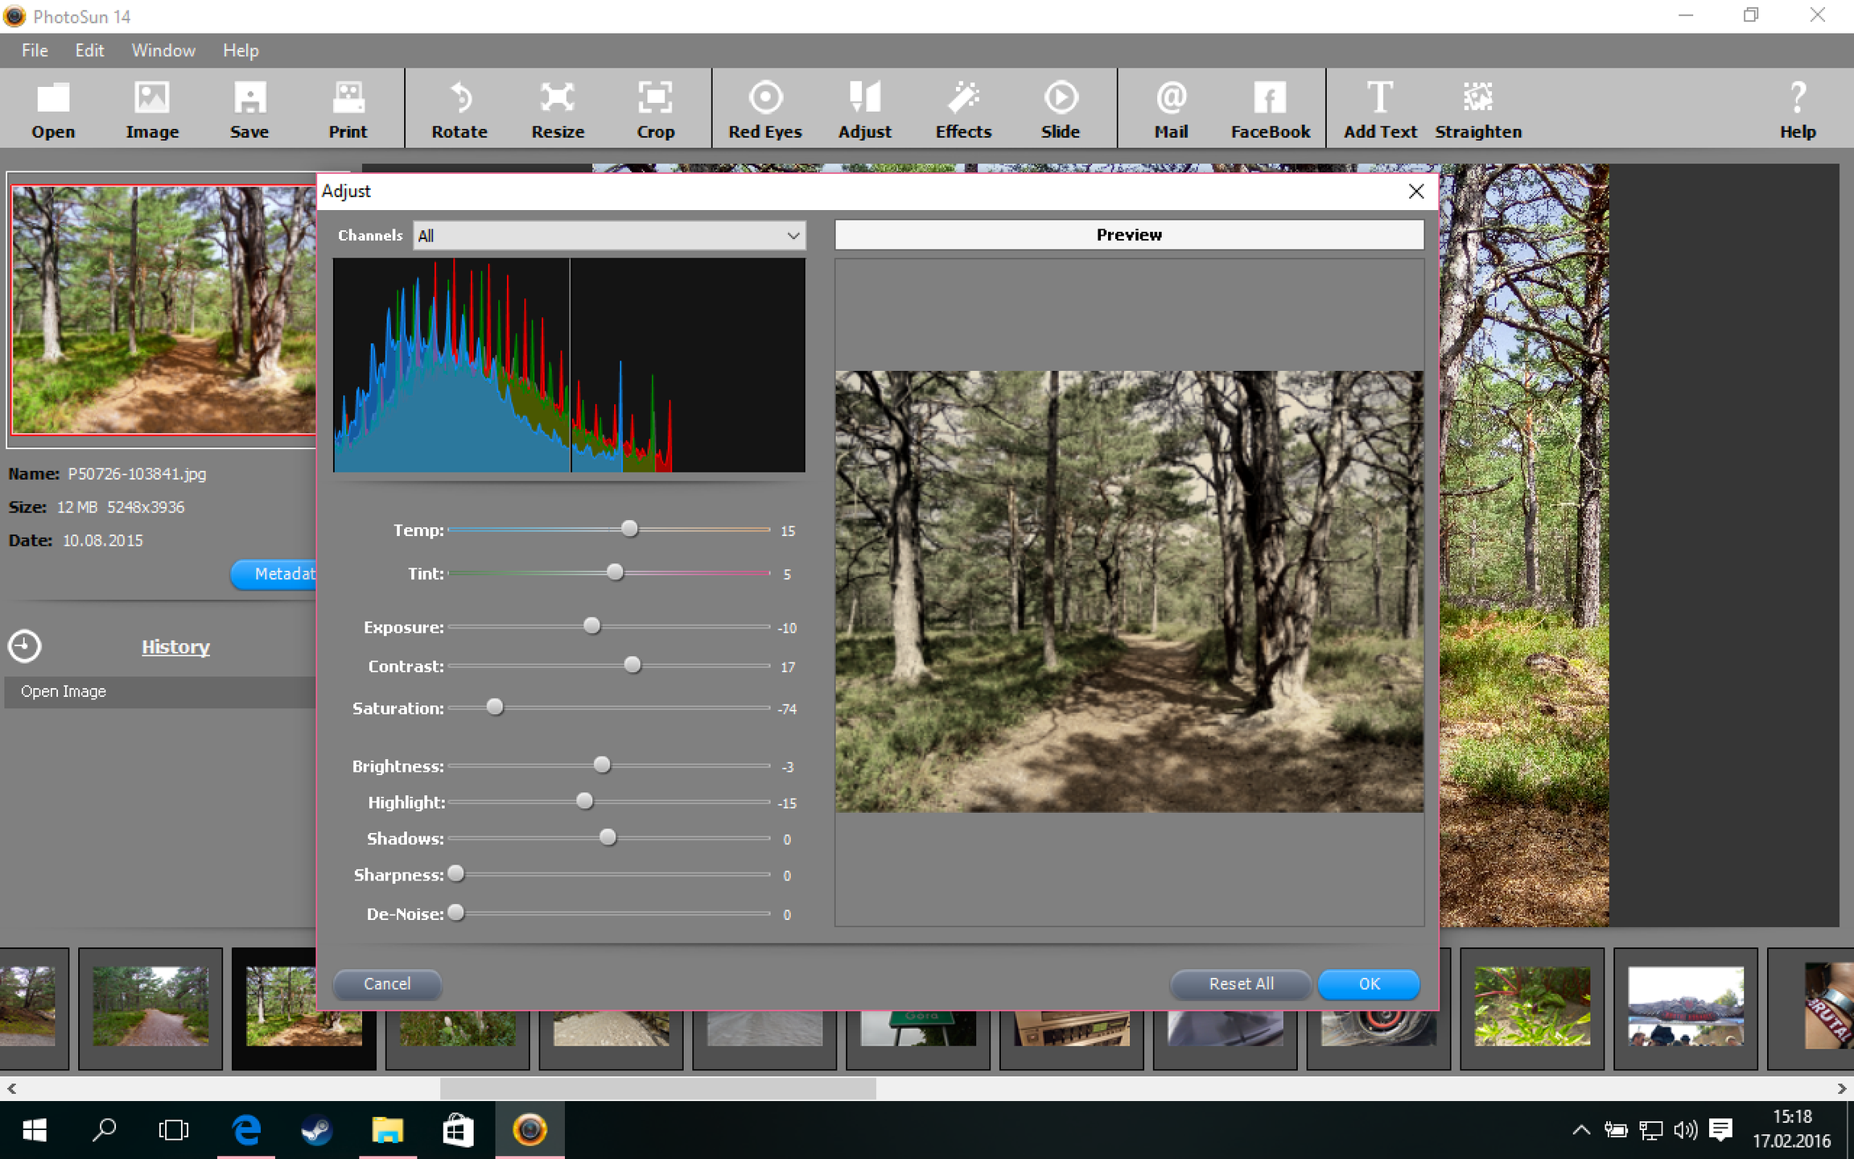Open the system tray hidden icons chevron

(1580, 1130)
